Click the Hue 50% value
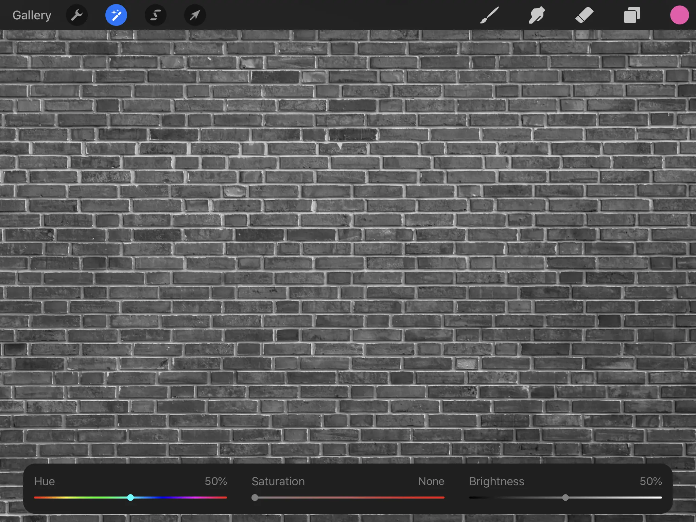The height and width of the screenshot is (522, 696). (x=216, y=481)
